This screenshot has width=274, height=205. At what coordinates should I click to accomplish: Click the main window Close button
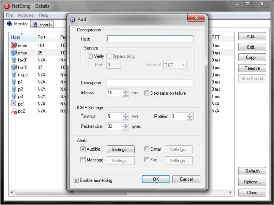pyautogui.click(x=252, y=192)
